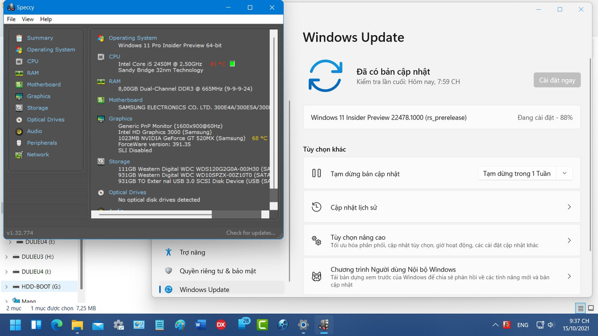Click the CPU heading link in the summary pane

pyautogui.click(x=114, y=56)
